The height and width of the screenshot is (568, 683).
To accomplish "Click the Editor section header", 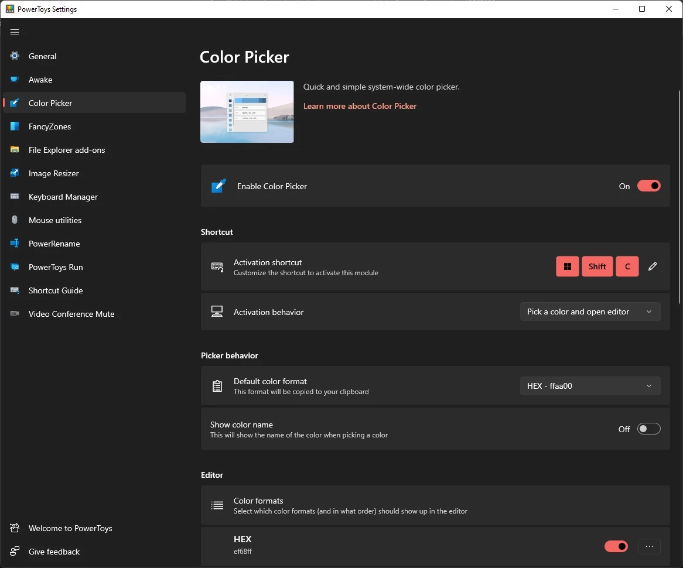I will [x=211, y=475].
